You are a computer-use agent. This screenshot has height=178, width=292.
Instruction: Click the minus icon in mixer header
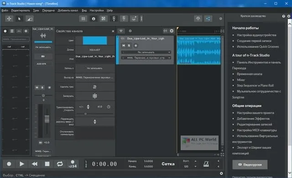[19, 31]
